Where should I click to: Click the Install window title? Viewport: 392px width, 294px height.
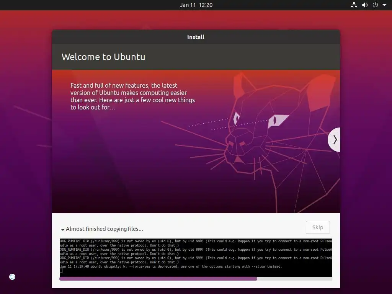[196, 37]
